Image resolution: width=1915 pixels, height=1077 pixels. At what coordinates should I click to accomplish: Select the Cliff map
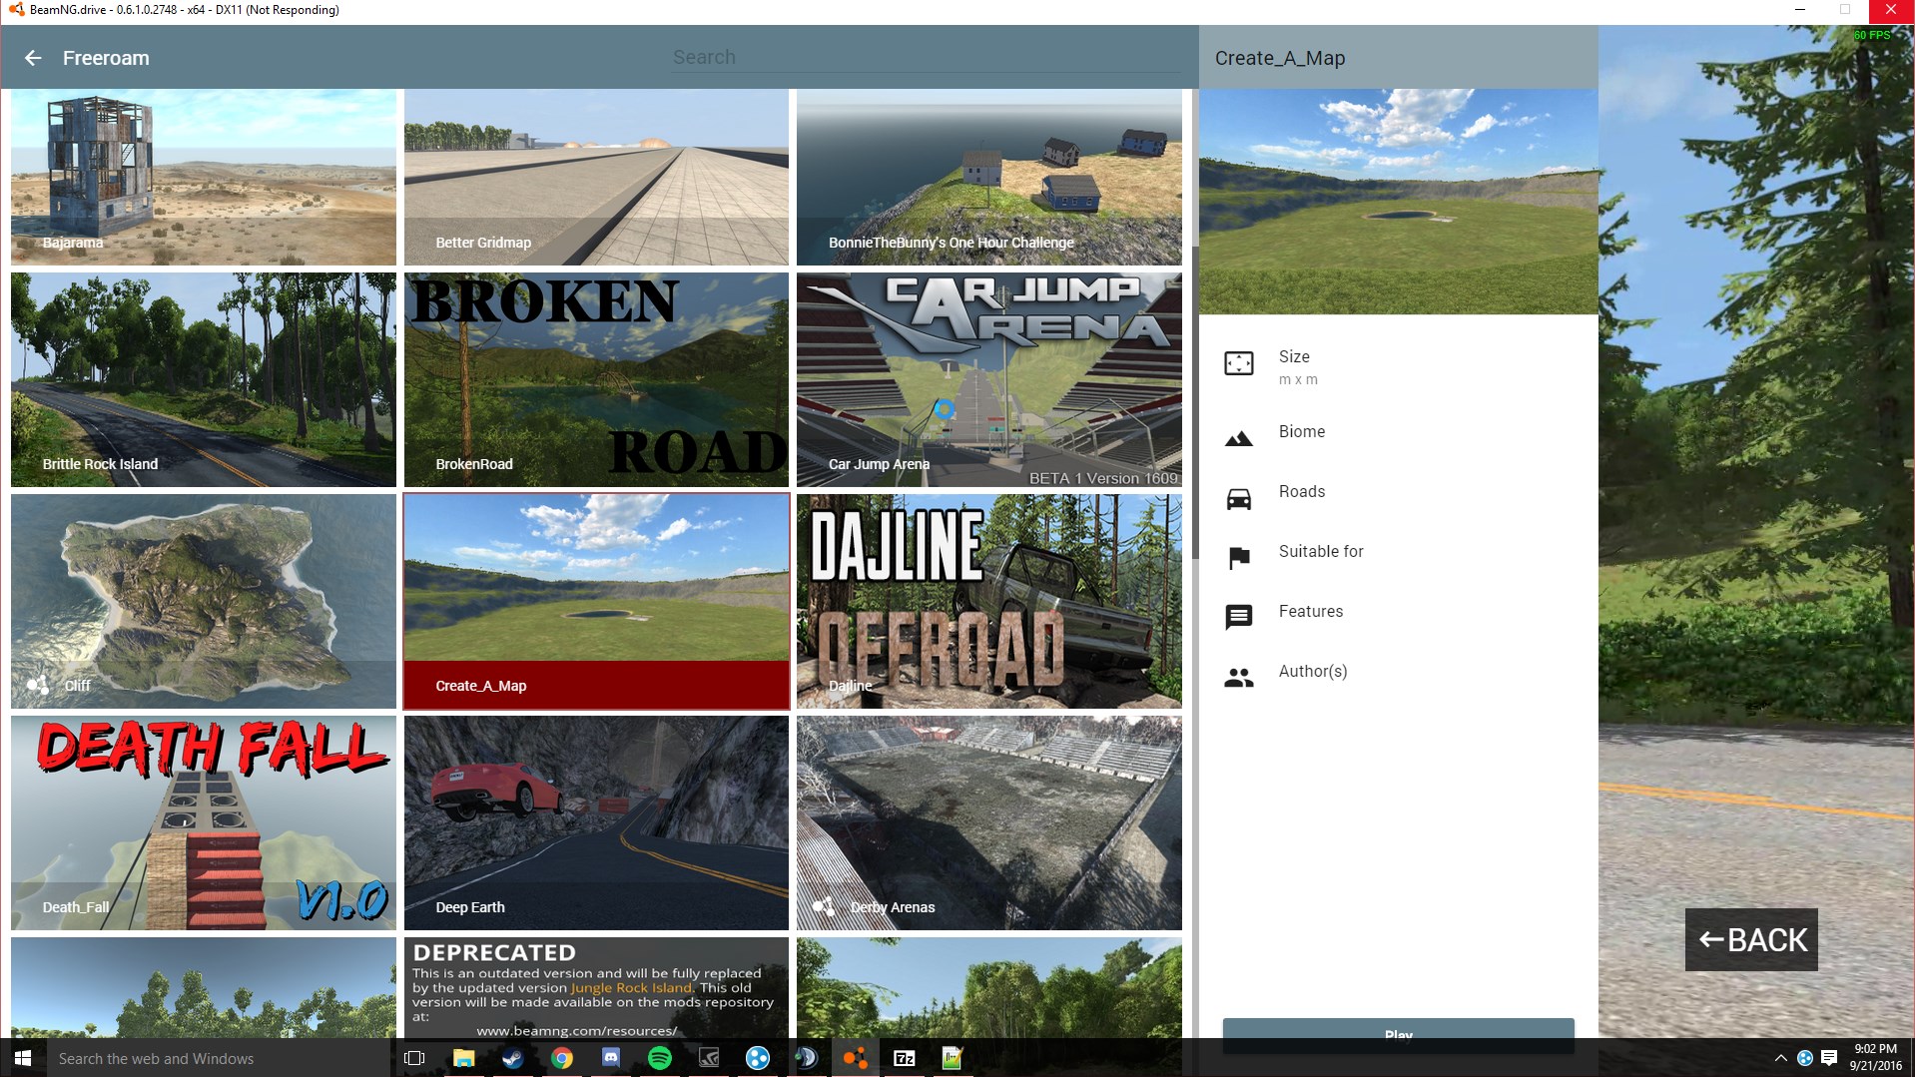tap(204, 601)
